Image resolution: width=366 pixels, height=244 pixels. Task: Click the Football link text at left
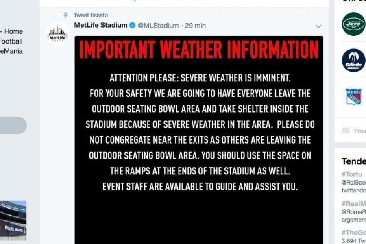coord(11,41)
